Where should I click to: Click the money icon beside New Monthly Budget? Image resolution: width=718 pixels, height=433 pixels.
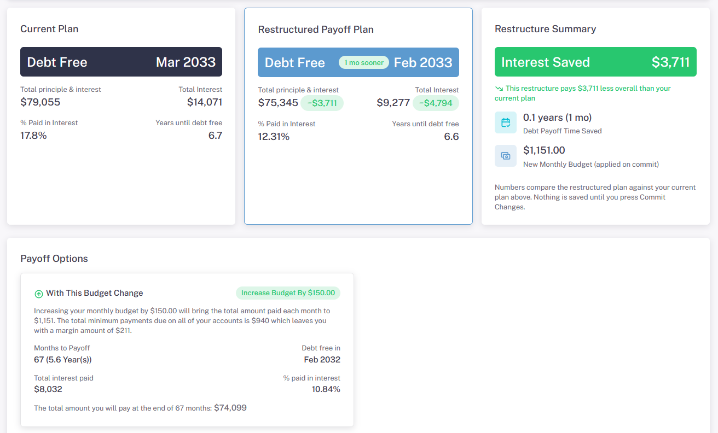506,156
